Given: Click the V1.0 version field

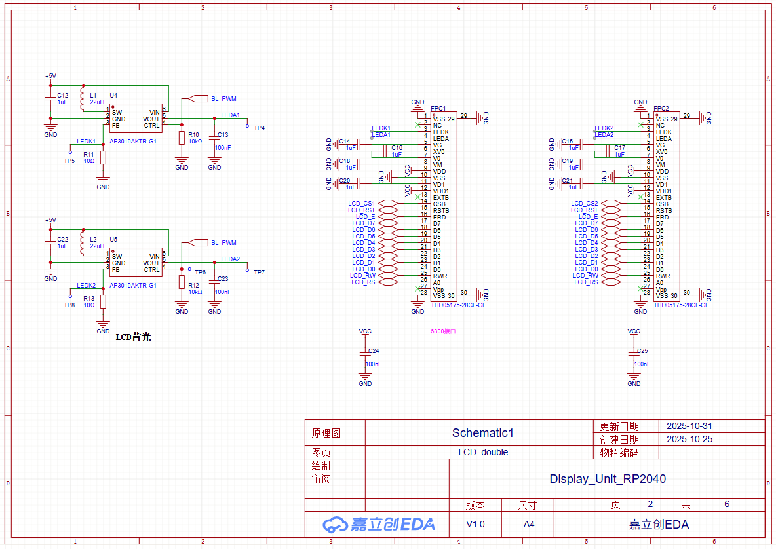Looking at the screenshot, I should pyautogui.click(x=475, y=524).
